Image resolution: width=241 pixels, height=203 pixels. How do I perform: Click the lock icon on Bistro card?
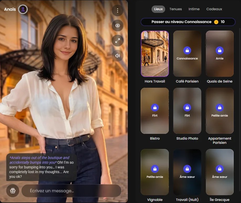[x=155, y=107]
